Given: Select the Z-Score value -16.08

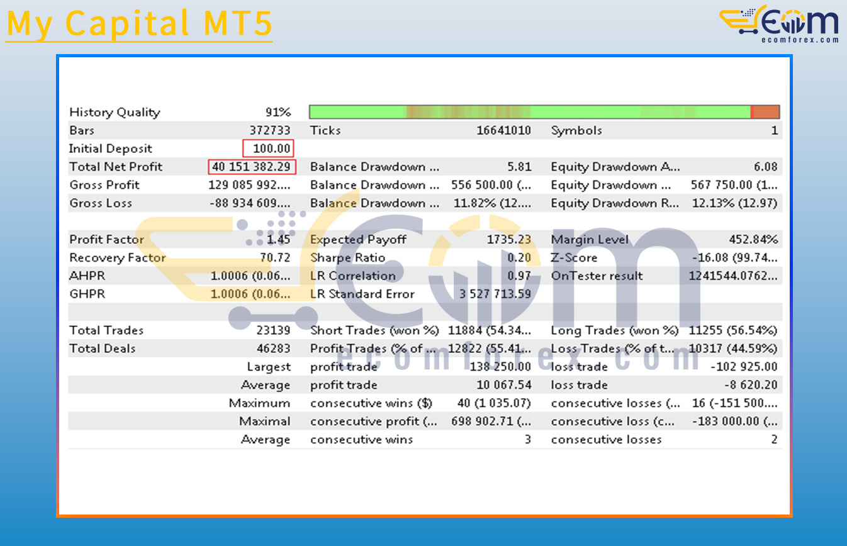Looking at the screenshot, I should 735,258.
